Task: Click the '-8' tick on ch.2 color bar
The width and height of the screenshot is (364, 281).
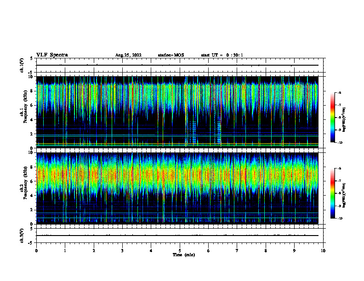Action: [339, 193]
